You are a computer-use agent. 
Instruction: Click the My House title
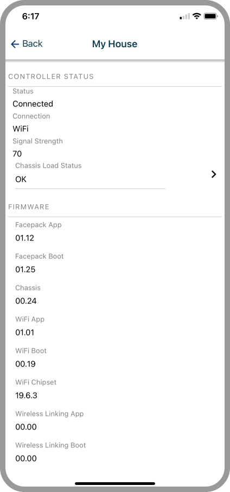[x=114, y=44]
